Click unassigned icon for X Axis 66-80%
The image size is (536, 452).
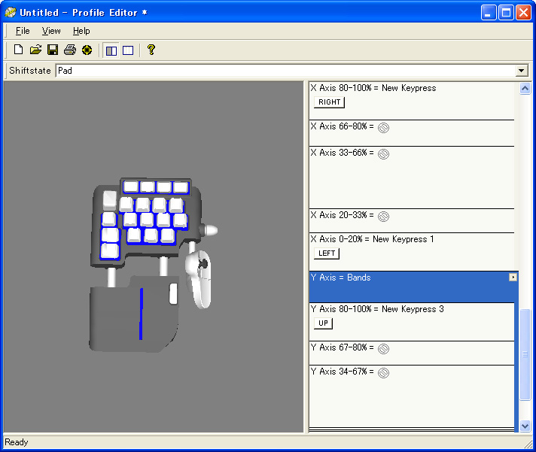coord(383,128)
